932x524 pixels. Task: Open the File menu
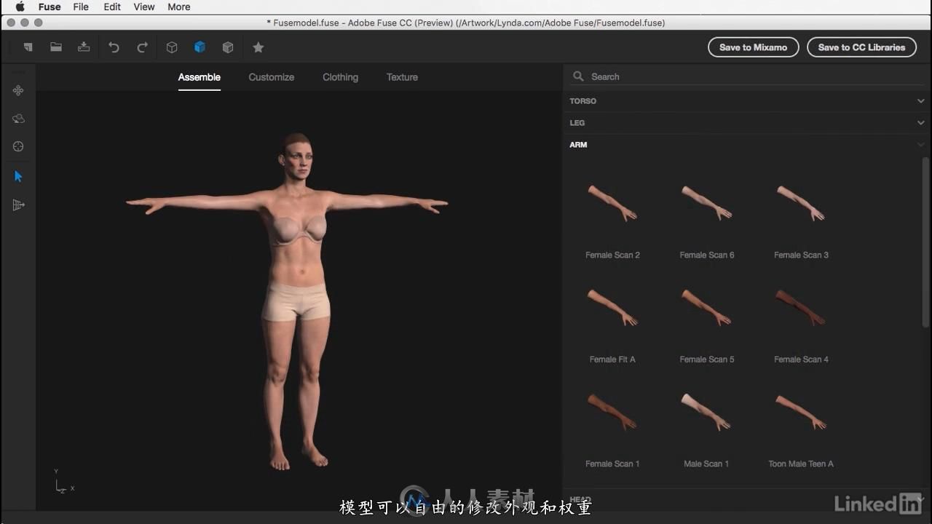tap(81, 7)
